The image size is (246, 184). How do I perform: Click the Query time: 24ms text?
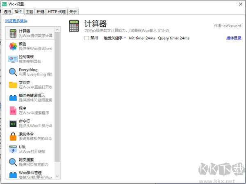pyautogui.click(x=174, y=38)
